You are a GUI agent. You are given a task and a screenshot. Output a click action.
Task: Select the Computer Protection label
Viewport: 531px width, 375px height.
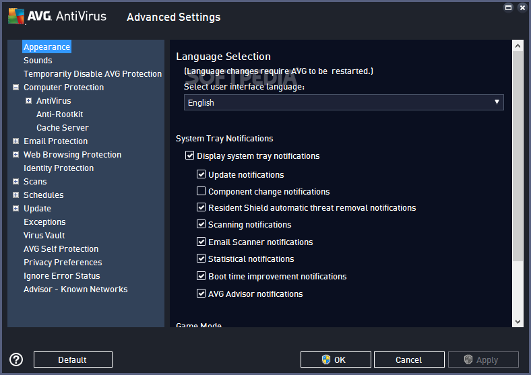[63, 88]
